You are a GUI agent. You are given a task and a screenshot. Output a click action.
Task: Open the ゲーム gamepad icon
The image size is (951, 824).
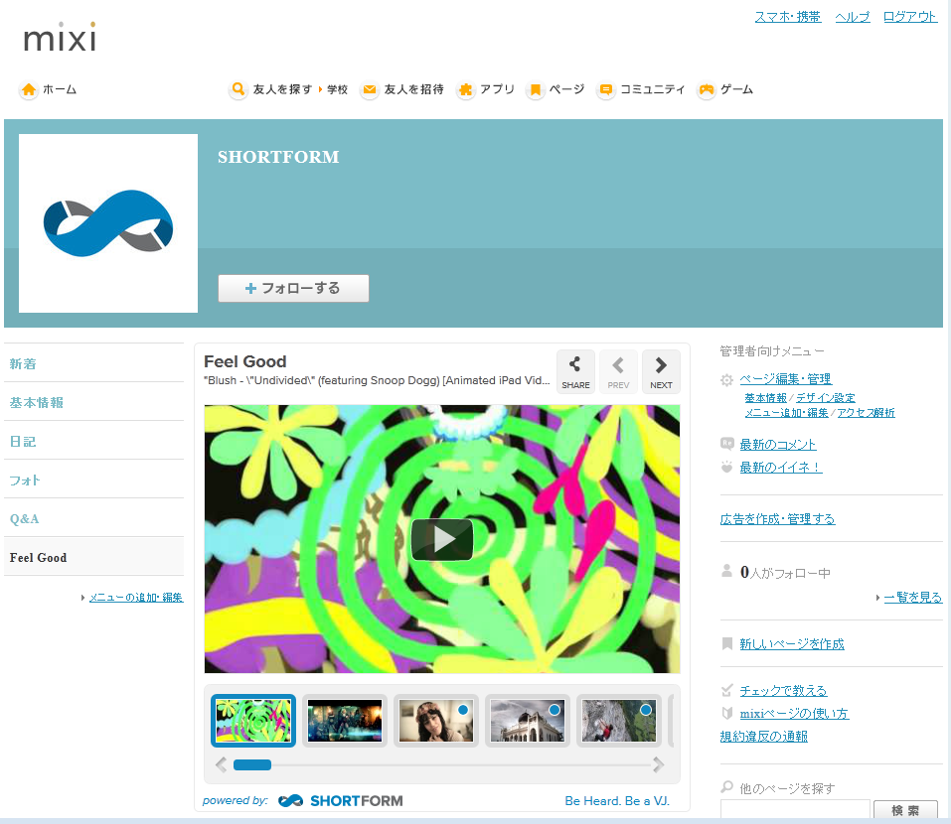(x=706, y=89)
